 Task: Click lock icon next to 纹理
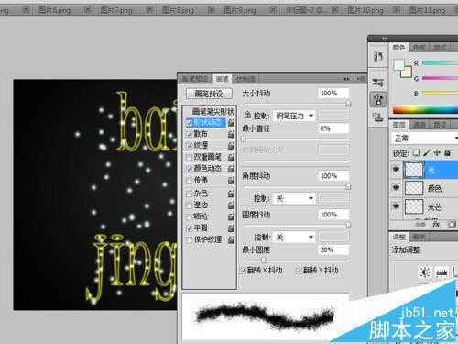click(x=231, y=146)
